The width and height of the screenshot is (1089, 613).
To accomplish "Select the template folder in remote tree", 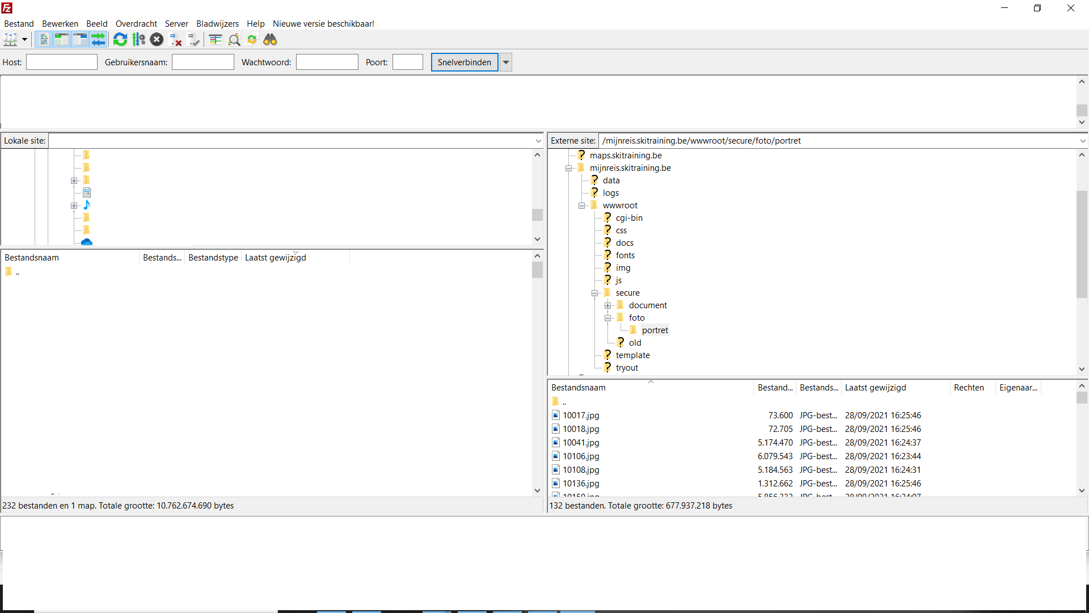I will click(633, 355).
